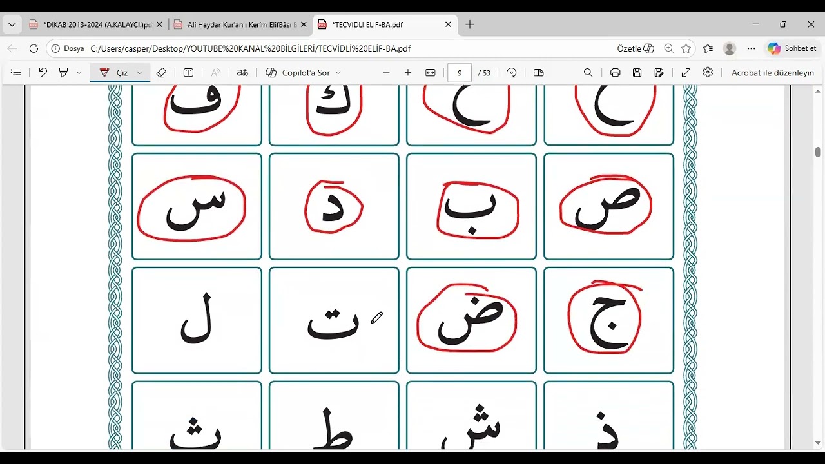The width and height of the screenshot is (825, 464).
Task: Click the "Dosya" label in address bar
Action: 74,48
